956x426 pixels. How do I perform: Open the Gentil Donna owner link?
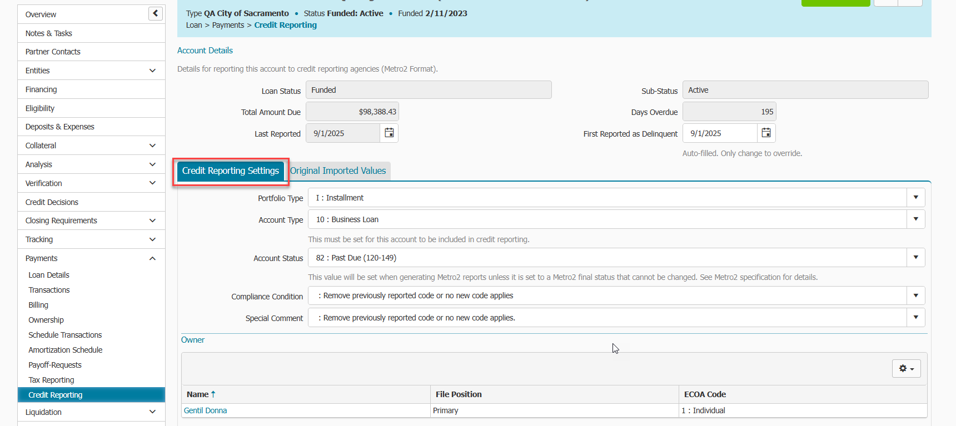coord(205,410)
